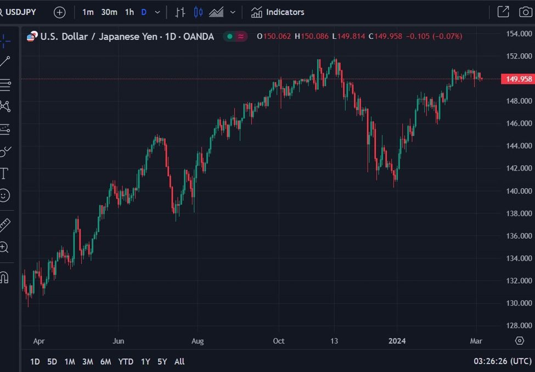The image size is (535, 372).
Task: Open the Fibonacci retracement tool
Action: (x=5, y=84)
